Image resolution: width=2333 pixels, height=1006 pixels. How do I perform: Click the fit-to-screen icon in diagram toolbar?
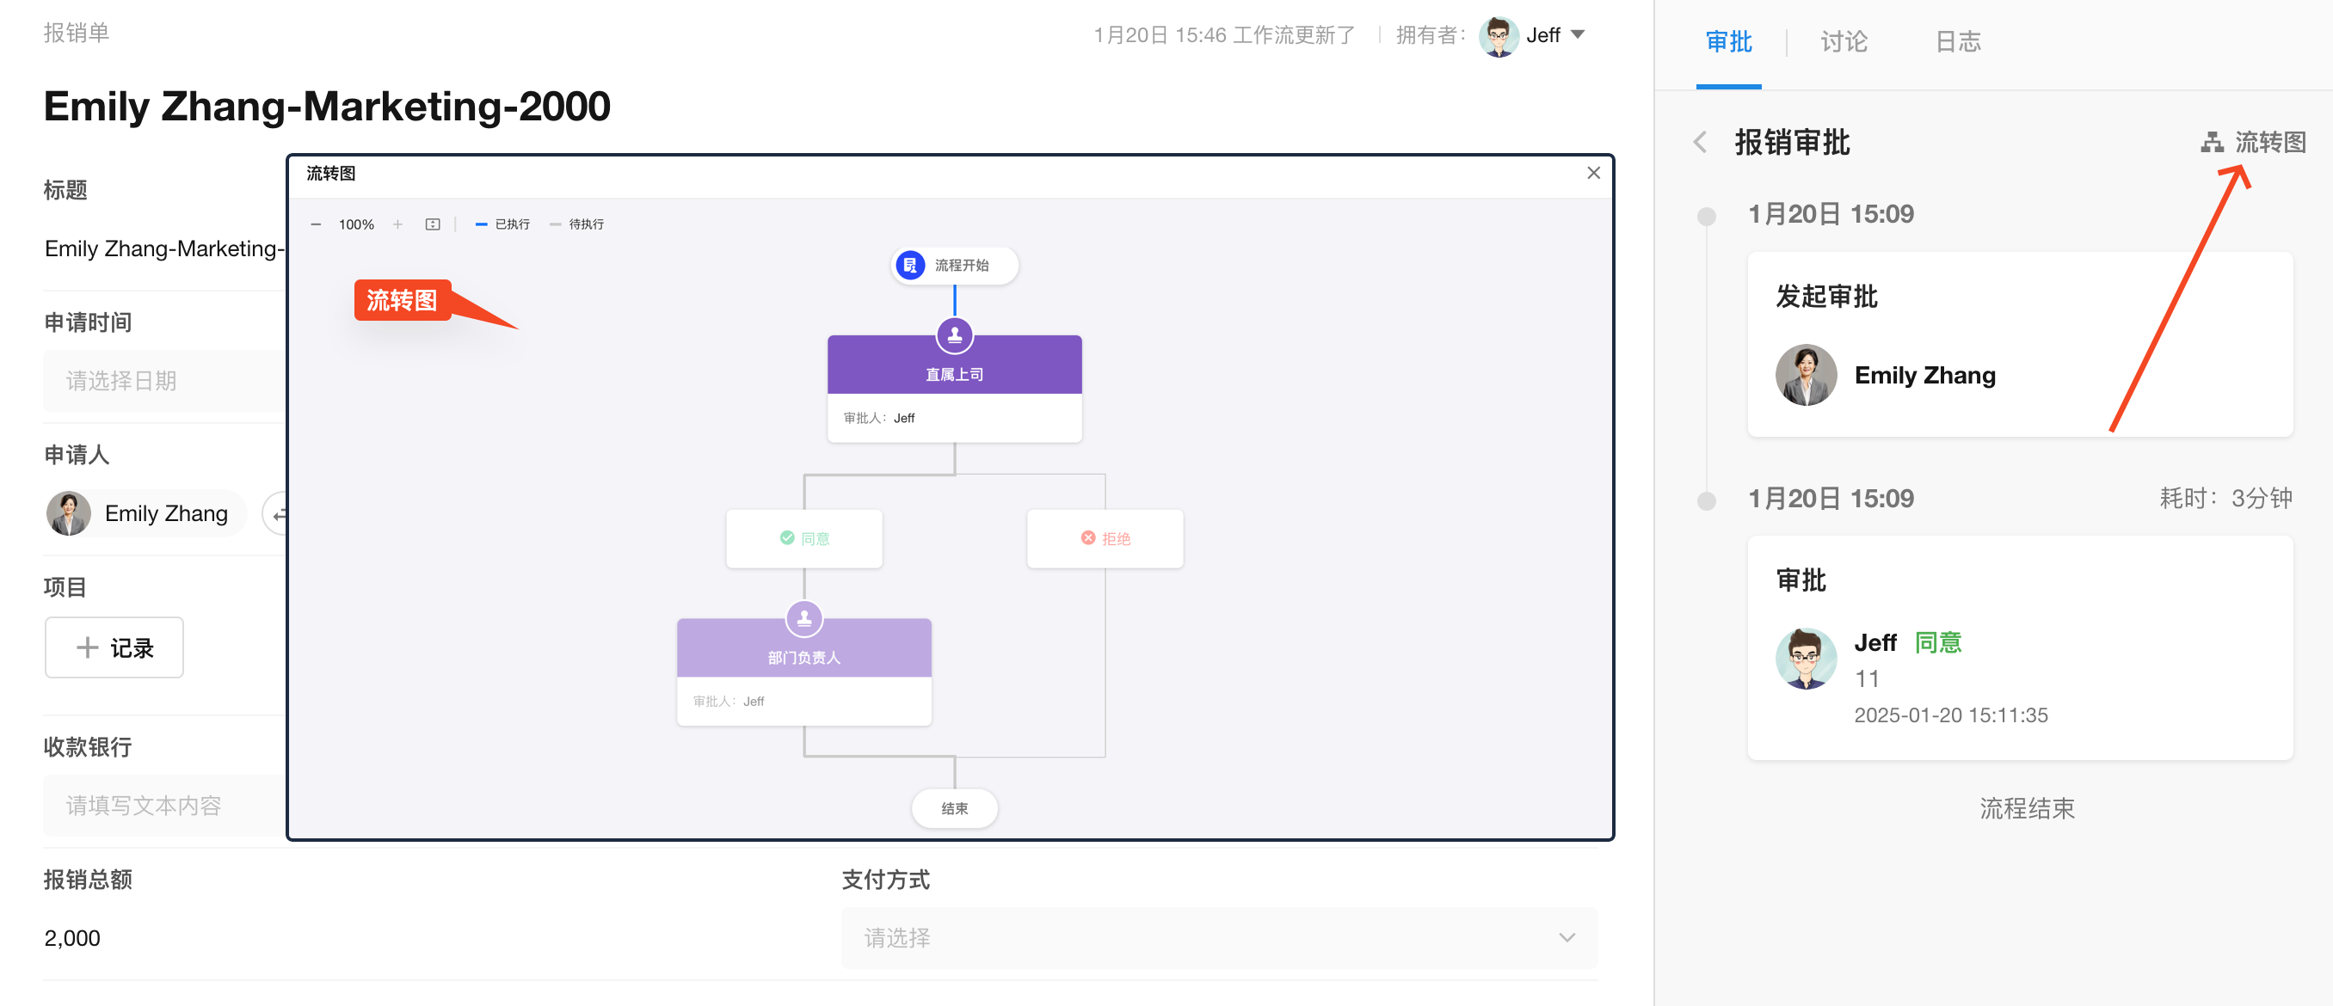pos(433,224)
